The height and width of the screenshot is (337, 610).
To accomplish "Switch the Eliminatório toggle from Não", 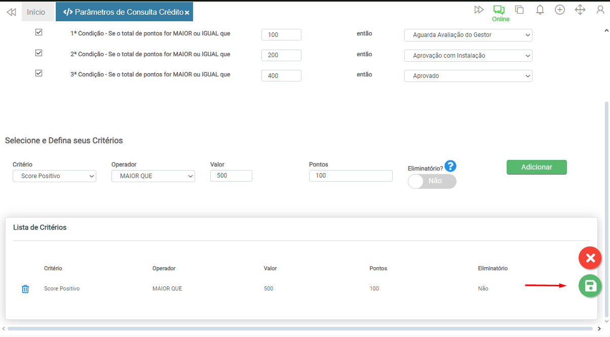I will pyautogui.click(x=432, y=181).
